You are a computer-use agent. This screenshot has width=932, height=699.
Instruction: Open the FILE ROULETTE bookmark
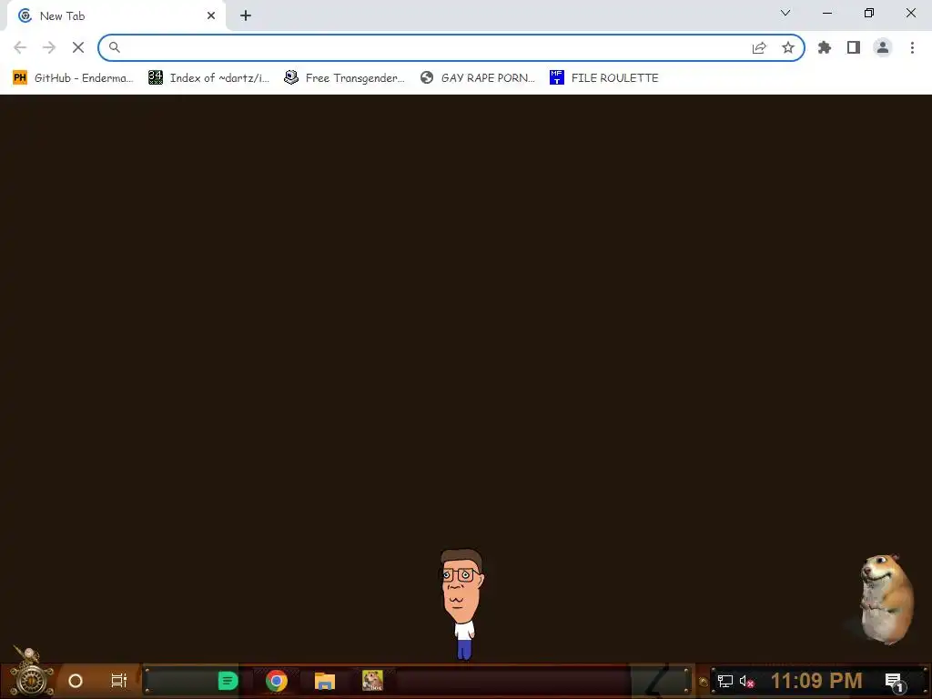[x=604, y=78]
